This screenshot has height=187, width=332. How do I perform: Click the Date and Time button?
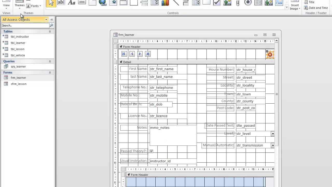click(316, 8)
